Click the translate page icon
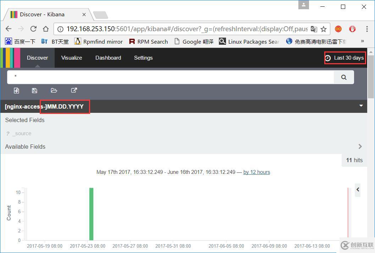 click(x=314, y=29)
